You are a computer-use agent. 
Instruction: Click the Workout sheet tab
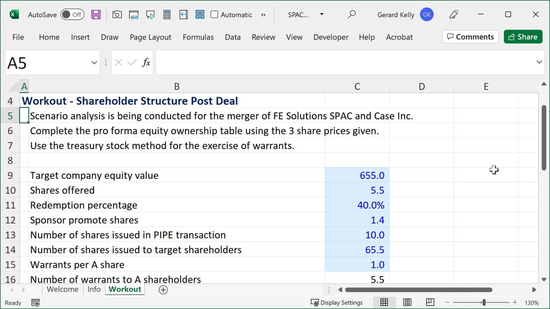[x=125, y=289]
